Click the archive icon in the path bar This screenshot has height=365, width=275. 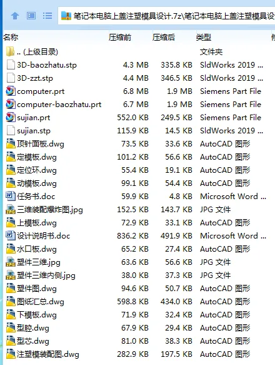66,16
